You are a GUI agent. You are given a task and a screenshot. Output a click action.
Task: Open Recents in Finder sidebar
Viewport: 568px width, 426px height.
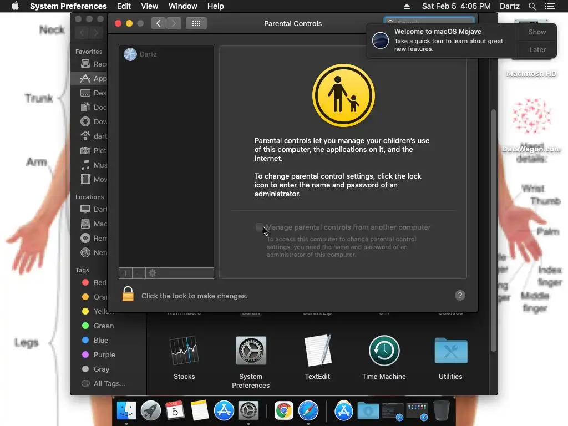[x=93, y=64]
